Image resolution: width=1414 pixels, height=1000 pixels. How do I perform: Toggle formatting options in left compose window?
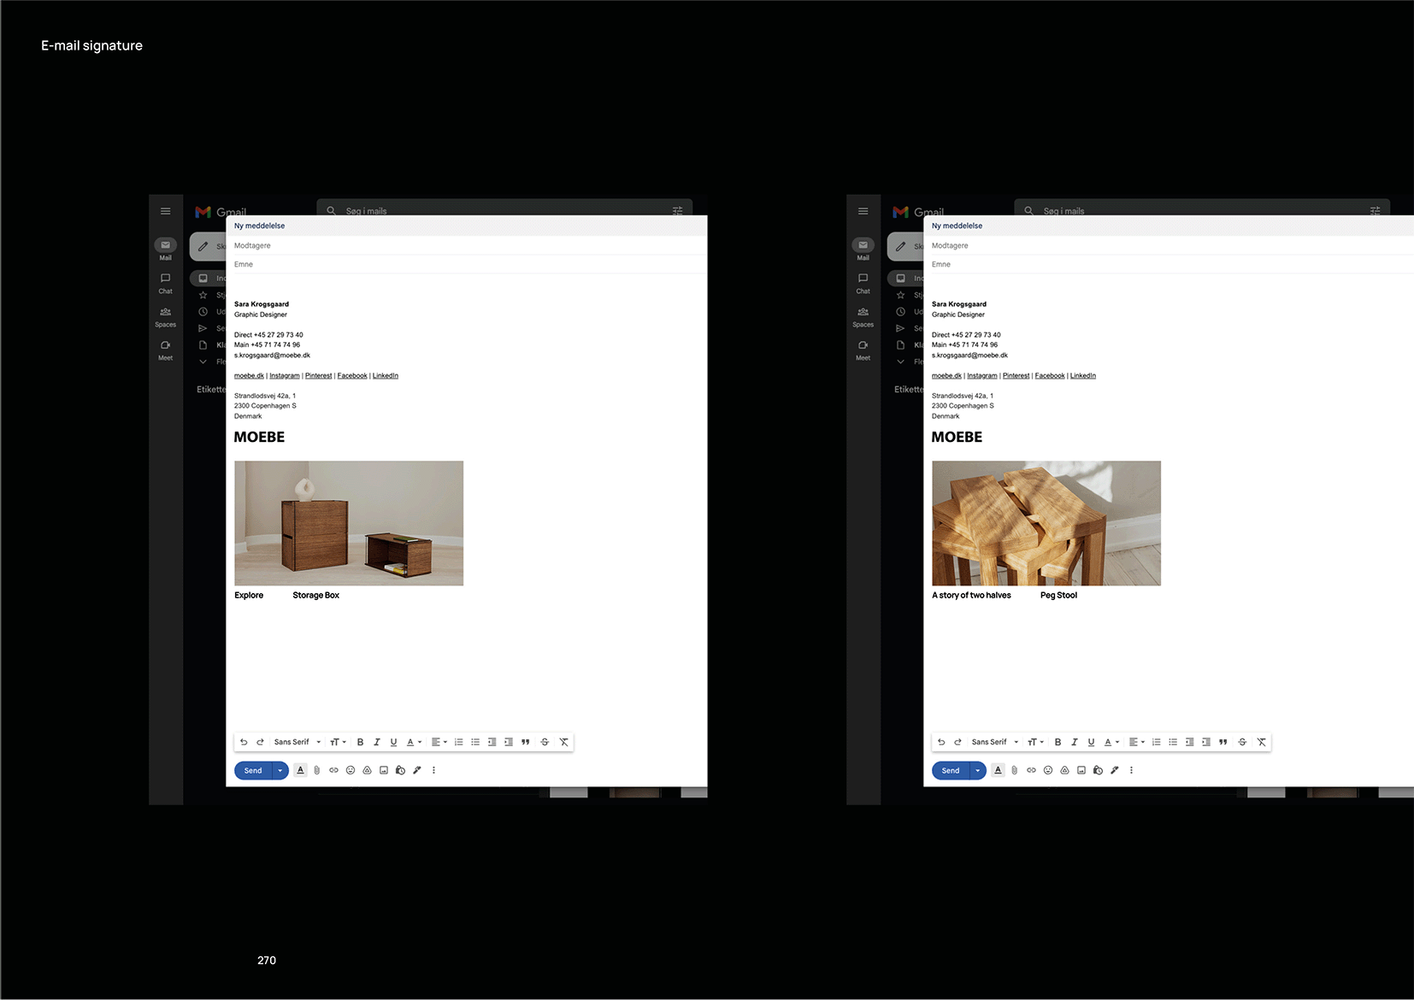click(300, 770)
